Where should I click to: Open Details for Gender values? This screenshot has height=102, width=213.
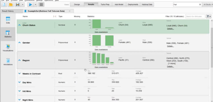170,46
